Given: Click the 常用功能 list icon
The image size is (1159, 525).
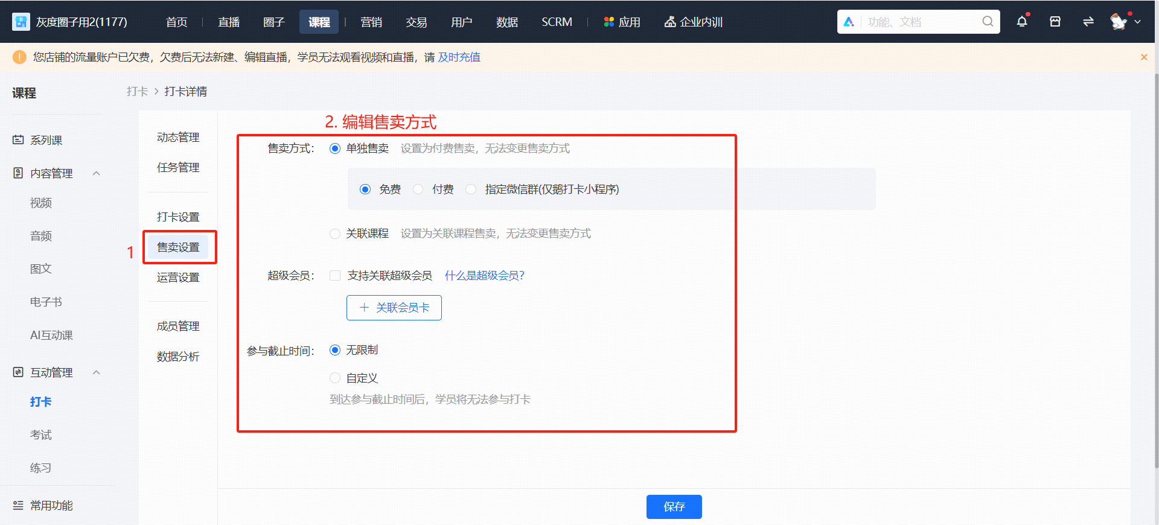Looking at the screenshot, I should click(18, 505).
